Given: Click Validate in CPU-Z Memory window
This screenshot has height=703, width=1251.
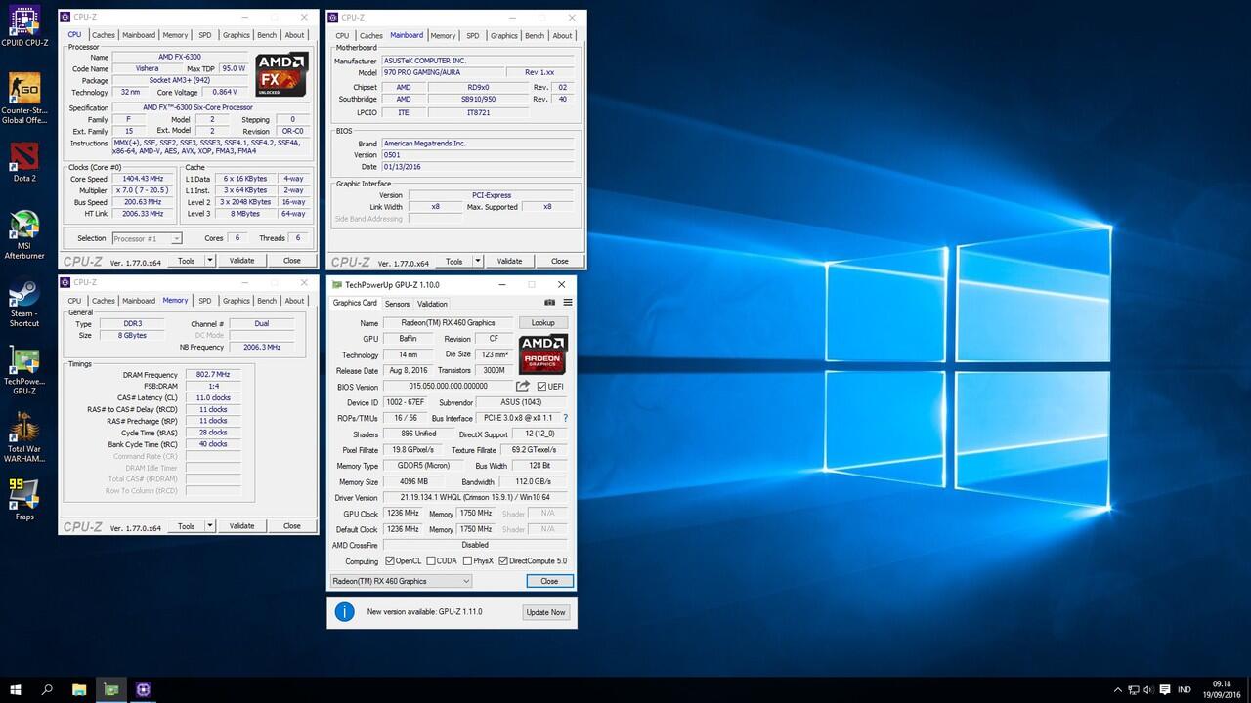Looking at the screenshot, I should [x=241, y=526].
